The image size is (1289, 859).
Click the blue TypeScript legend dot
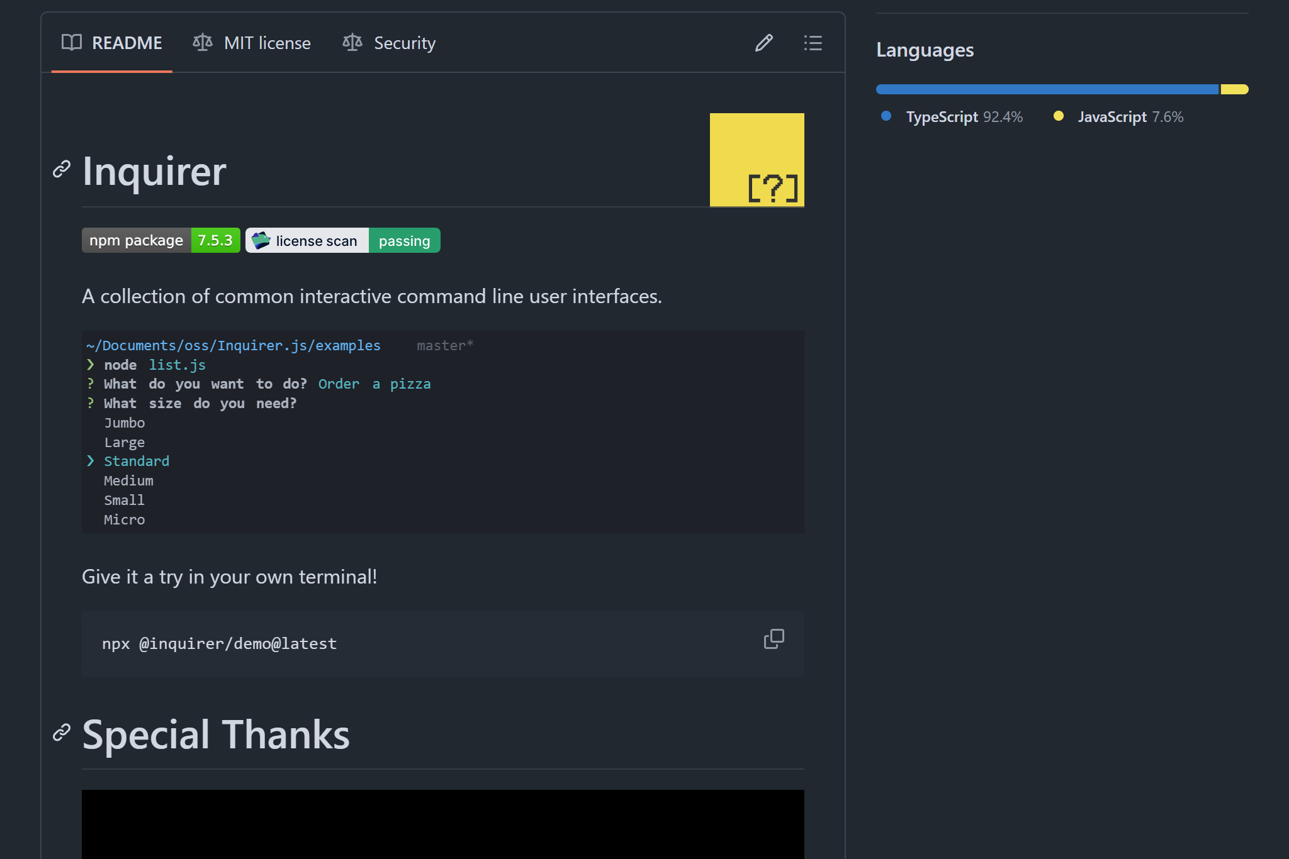887,116
